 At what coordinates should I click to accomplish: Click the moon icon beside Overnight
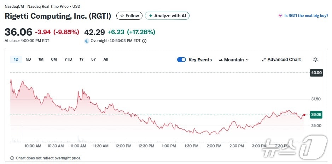[x=87, y=41]
